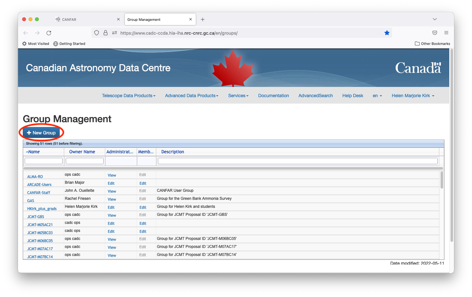View administrators of GAS group

coord(112,199)
